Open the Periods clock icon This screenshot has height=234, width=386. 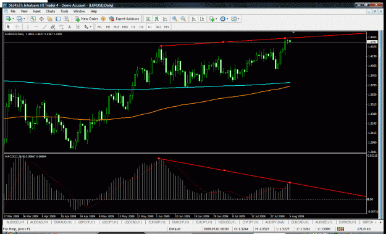click(x=223, y=19)
